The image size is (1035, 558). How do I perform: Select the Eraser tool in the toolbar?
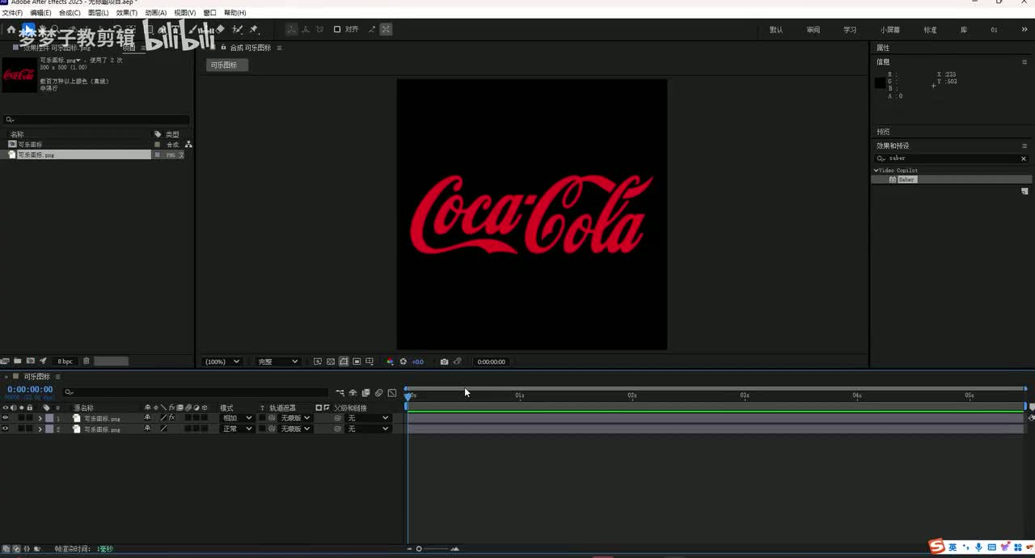(220, 29)
